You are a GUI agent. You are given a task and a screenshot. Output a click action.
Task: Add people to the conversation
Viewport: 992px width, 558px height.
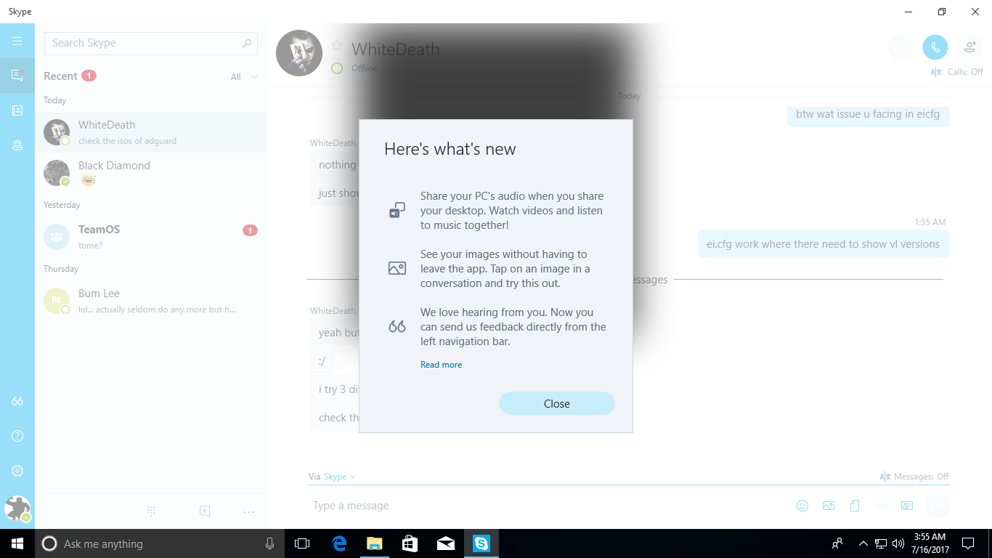coord(970,48)
